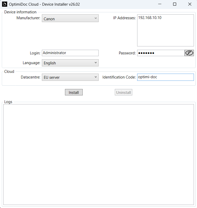Click inside the empty Logs text area

[99, 155]
